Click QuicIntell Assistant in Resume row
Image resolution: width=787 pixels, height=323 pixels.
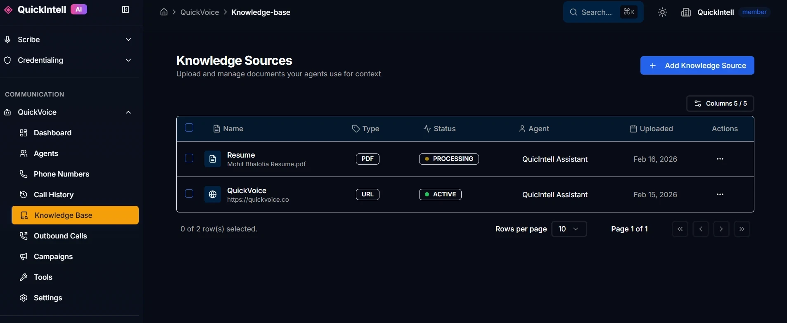(555, 159)
